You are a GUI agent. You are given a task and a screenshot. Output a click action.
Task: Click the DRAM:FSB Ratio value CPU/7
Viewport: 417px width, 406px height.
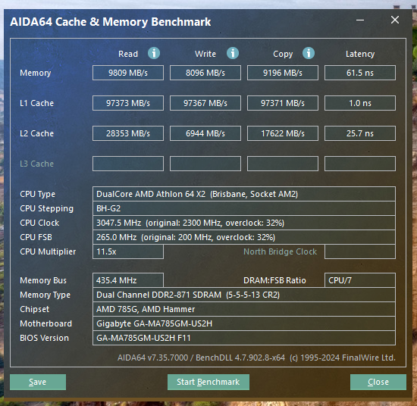tap(360, 280)
